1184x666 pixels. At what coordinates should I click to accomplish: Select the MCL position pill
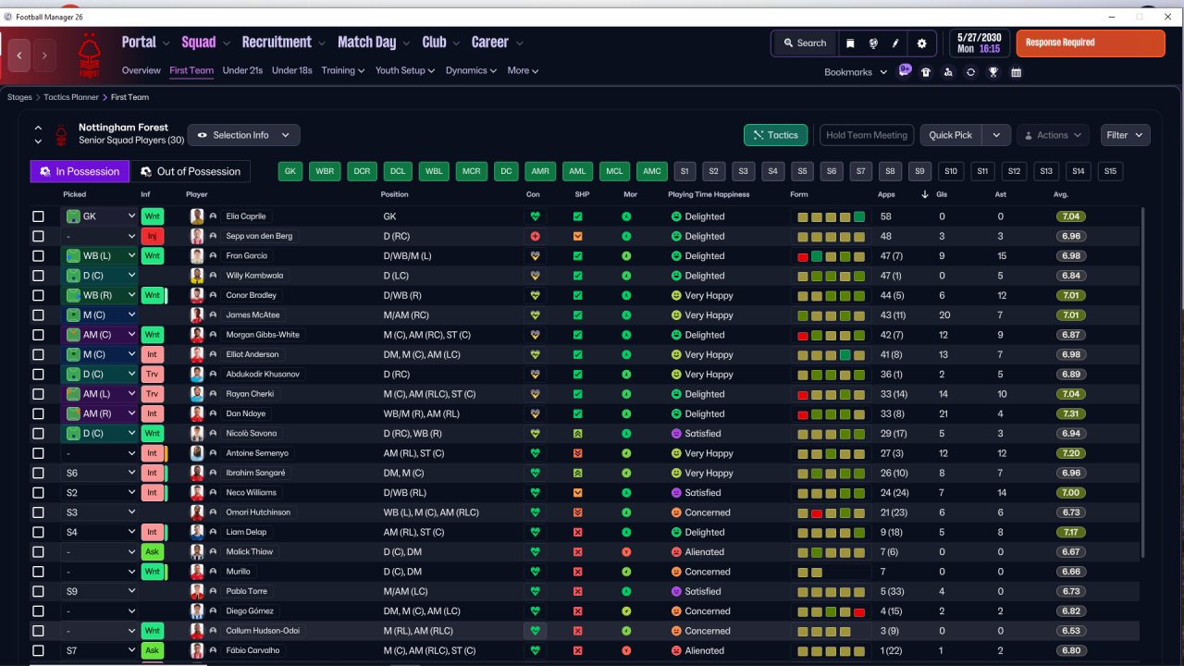click(x=614, y=171)
